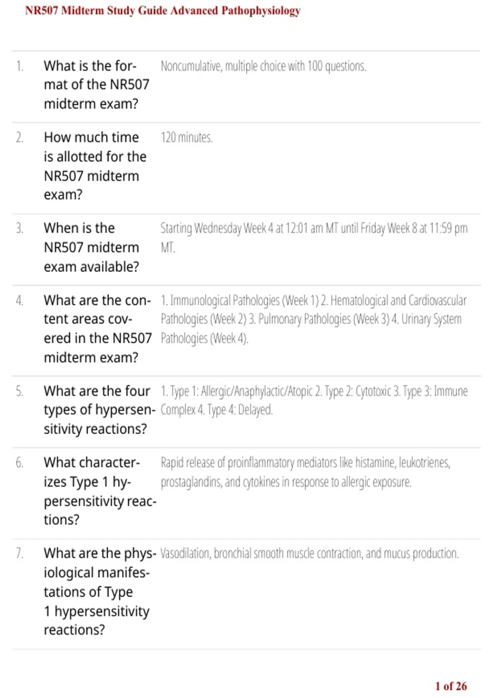Click the row number 4 label

20,301
